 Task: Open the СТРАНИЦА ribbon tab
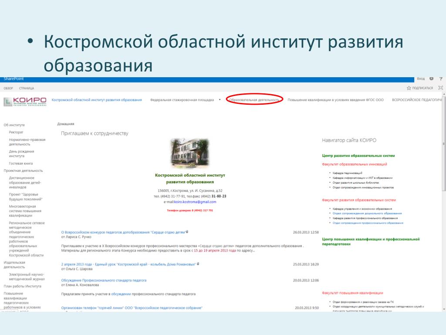click(26, 88)
